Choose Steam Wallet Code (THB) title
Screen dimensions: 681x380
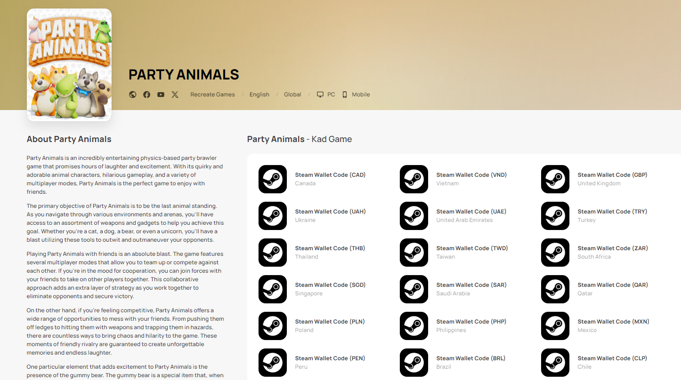click(x=330, y=248)
